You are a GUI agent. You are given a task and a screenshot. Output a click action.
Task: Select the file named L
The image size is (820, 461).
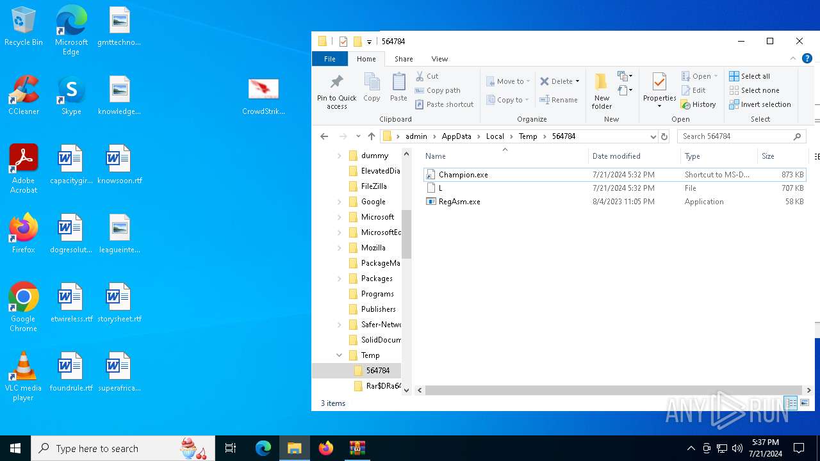[614, 188]
